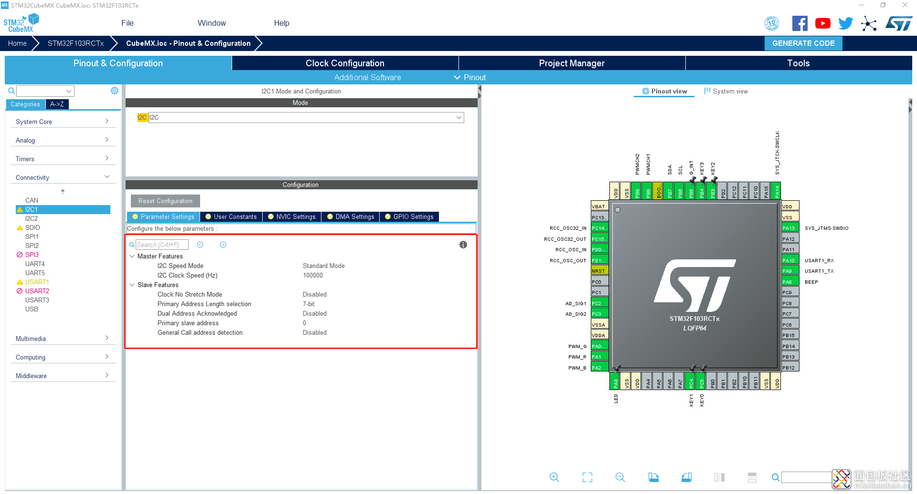Open the YouTube icon link
Viewport: 917px width, 494px height.
tap(822, 23)
